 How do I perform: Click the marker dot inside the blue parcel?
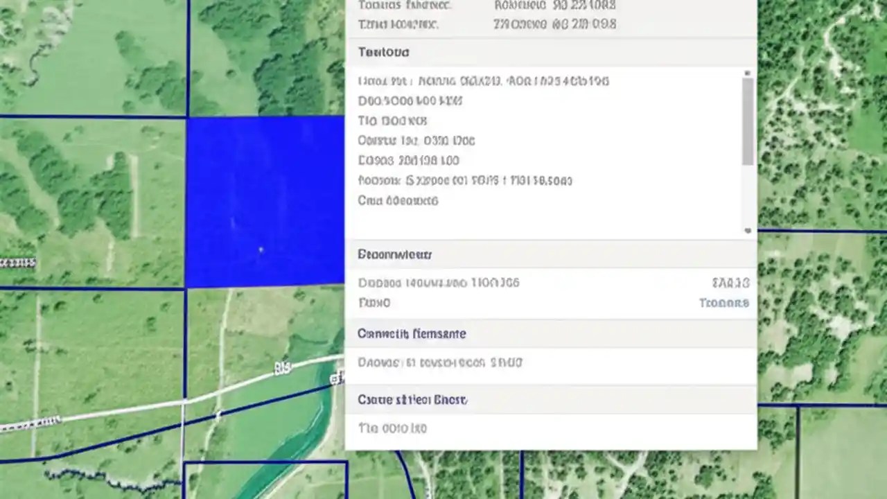261,249
